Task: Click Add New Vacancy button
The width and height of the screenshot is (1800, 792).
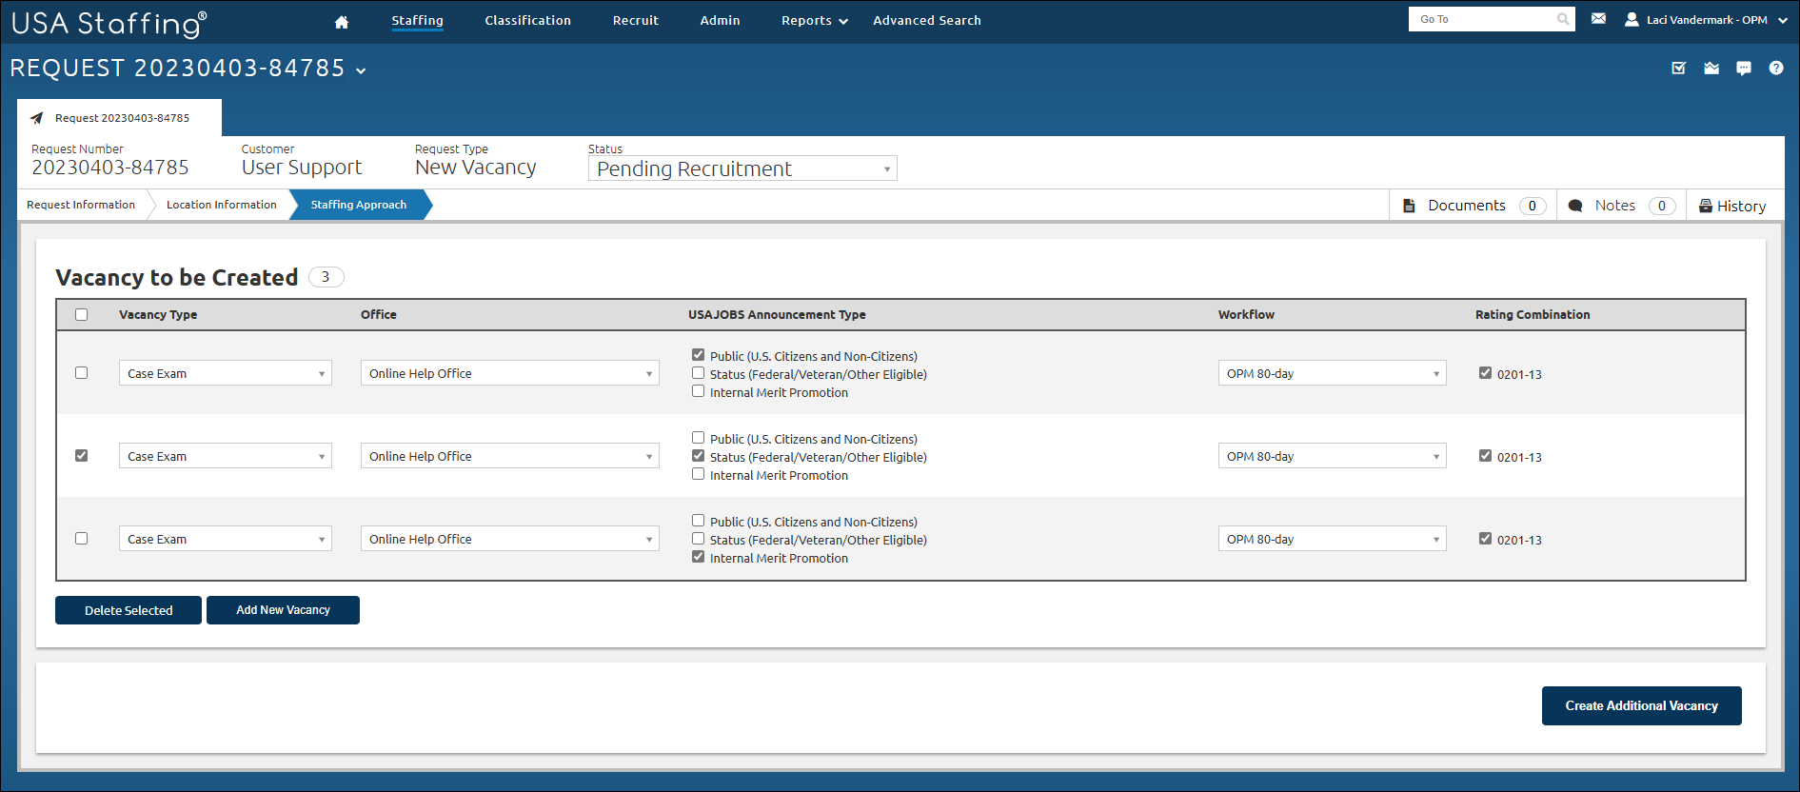Action: click(x=284, y=610)
